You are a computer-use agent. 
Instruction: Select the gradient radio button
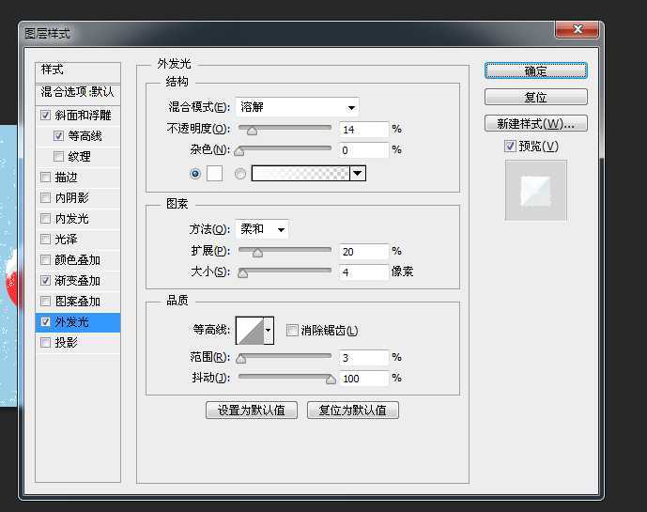[x=240, y=174]
